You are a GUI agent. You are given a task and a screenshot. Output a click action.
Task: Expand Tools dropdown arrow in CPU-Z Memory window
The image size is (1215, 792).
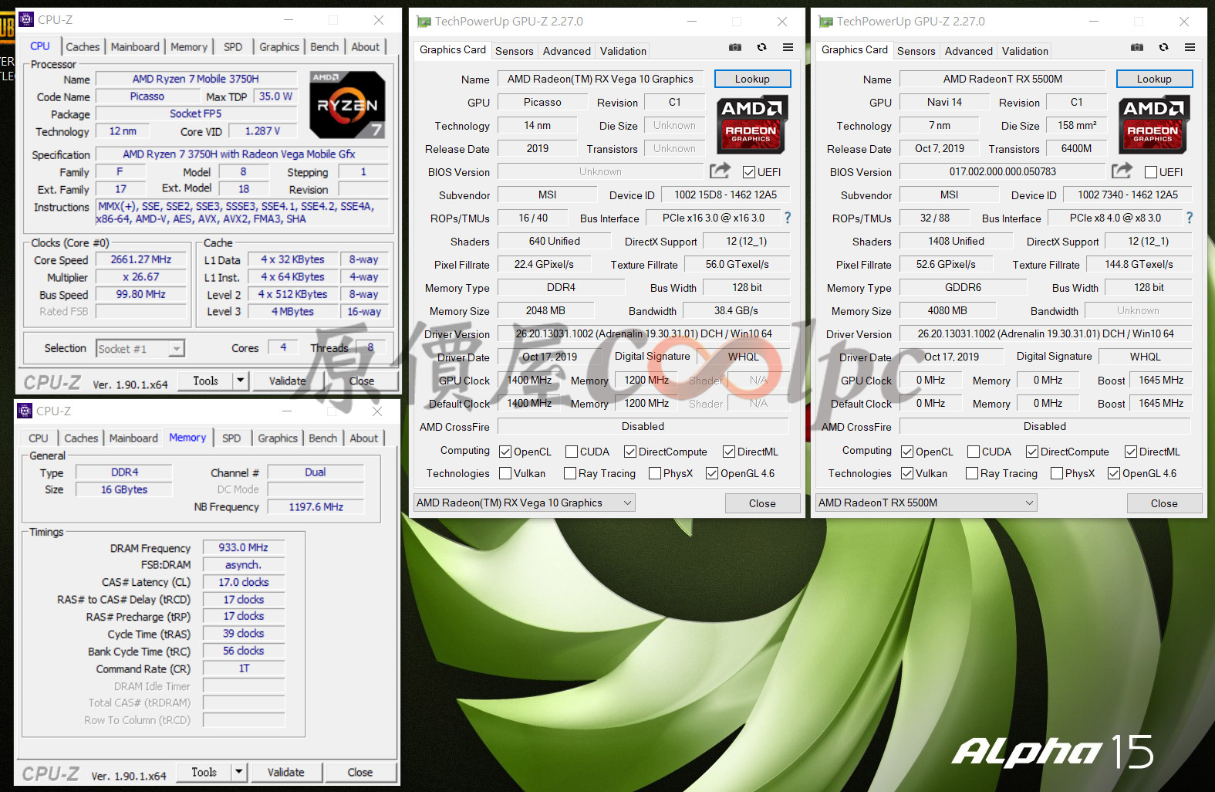(239, 772)
